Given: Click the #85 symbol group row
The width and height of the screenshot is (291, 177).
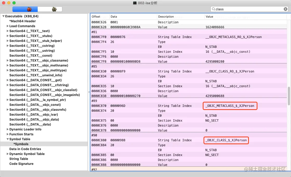Looking at the screenshot, I should point(189,66).
